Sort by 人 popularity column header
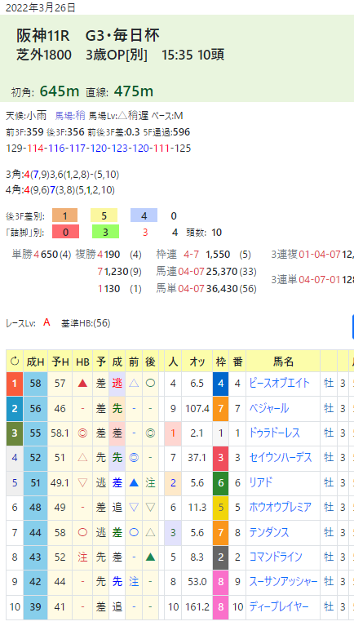This screenshot has width=354, height=626. click(x=173, y=362)
